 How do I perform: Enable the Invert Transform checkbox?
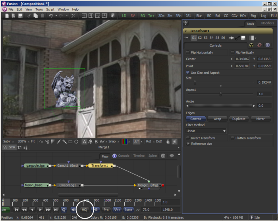pyautogui.click(x=188, y=138)
